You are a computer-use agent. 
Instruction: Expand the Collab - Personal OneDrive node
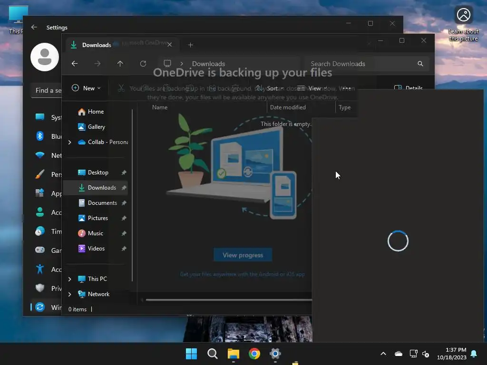tap(69, 142)
